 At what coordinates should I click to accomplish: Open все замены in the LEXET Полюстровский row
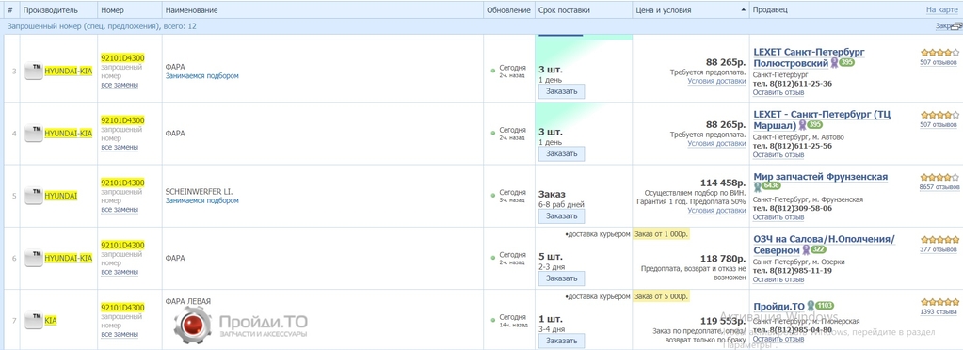pyautogui.click(x=120, y=85)
